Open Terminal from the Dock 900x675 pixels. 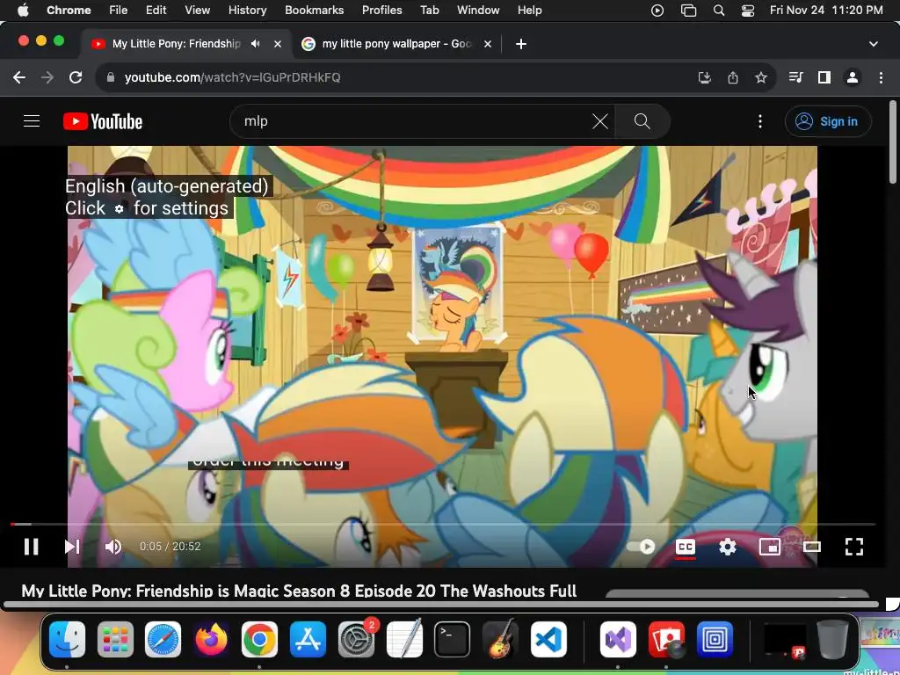pyautogui.click(x=452, y=639)
